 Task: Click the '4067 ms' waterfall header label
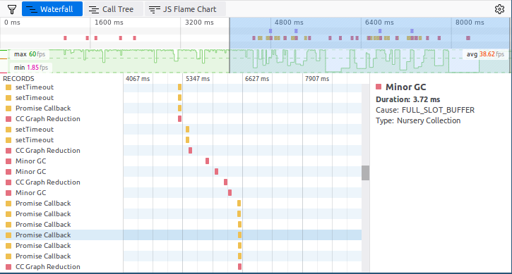[138, 78]
